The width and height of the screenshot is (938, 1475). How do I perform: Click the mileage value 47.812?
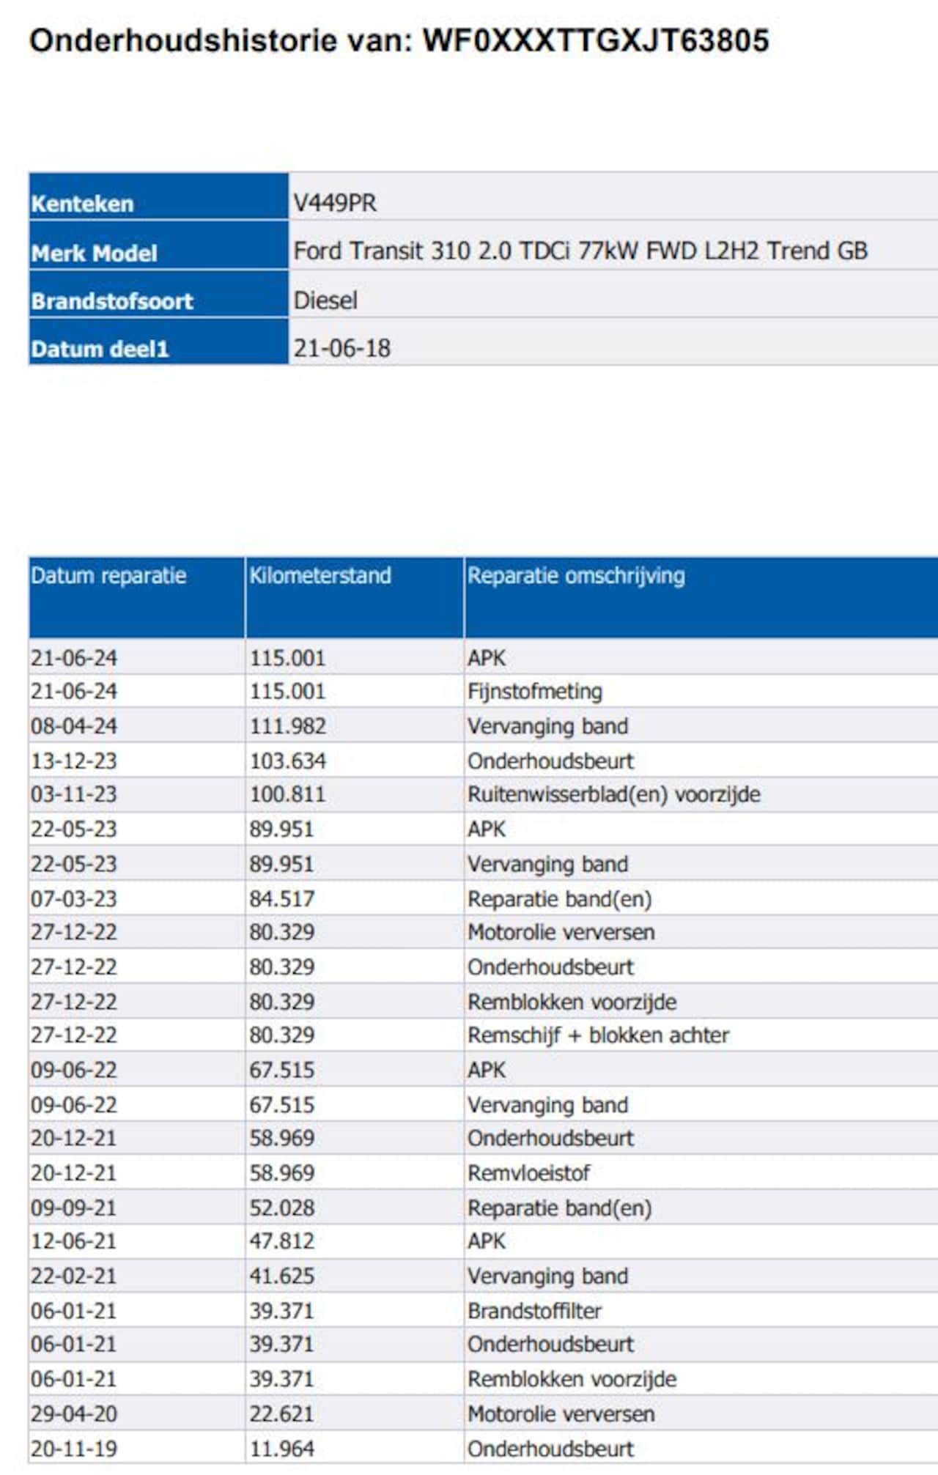coord(281,1241)
